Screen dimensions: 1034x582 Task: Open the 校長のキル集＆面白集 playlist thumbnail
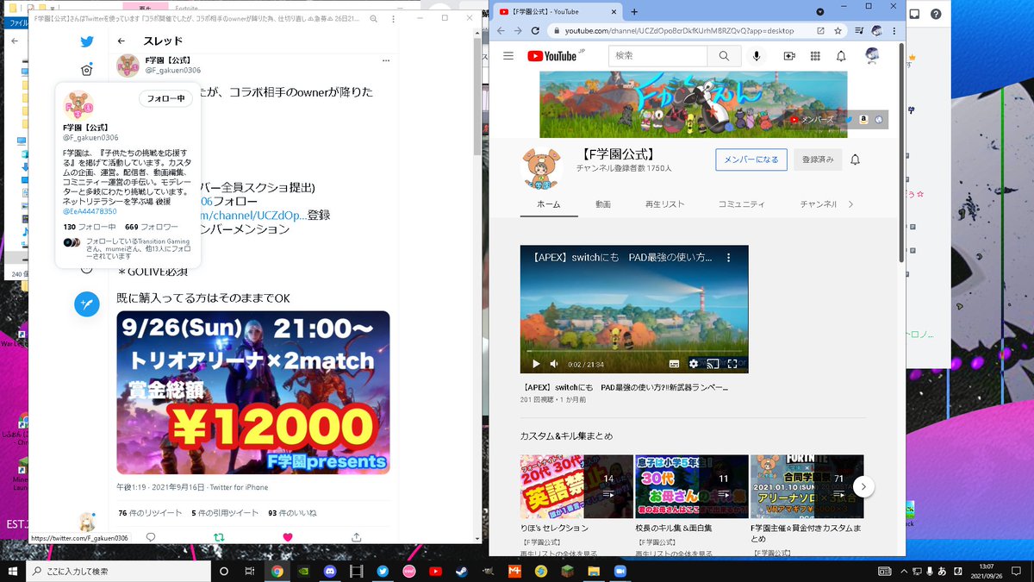coord(692,486)
